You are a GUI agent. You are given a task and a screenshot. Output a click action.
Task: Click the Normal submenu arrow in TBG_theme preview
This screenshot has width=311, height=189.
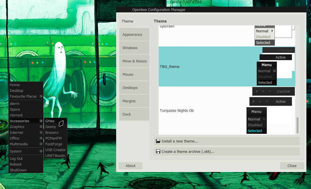(x=275, y=71)
